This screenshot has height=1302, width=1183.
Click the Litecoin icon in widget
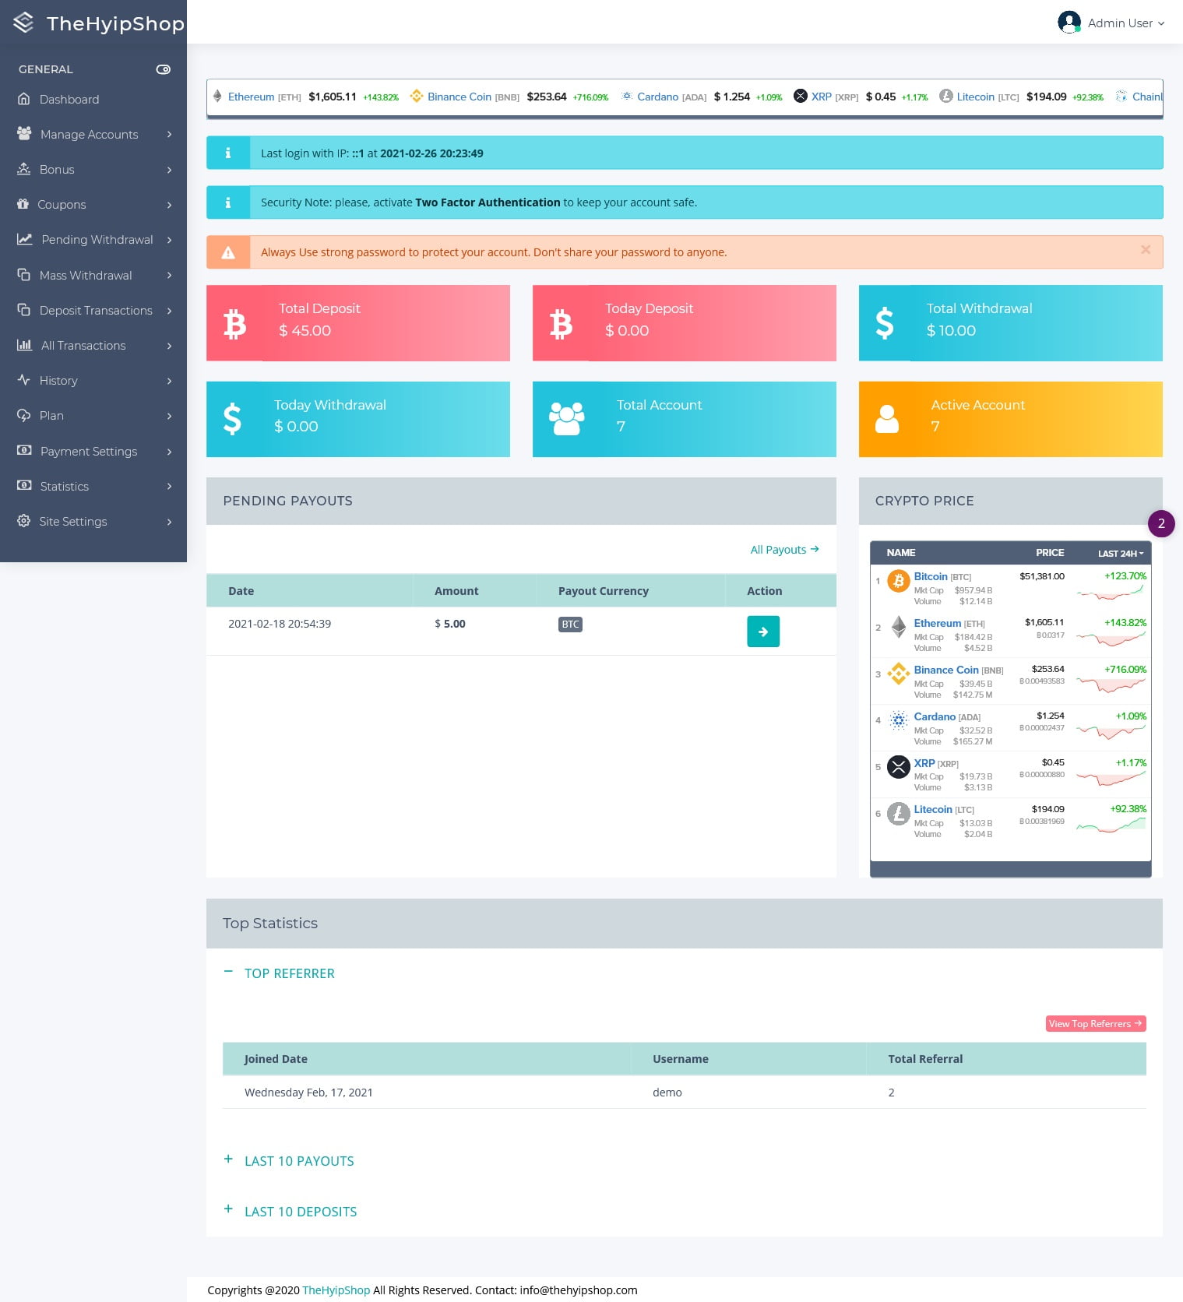(x=899, y=814)
